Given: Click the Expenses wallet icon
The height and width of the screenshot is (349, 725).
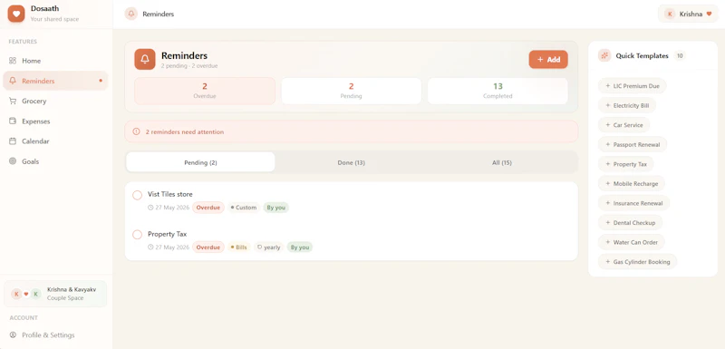Looking at the screenshot, I should point(13,121).
